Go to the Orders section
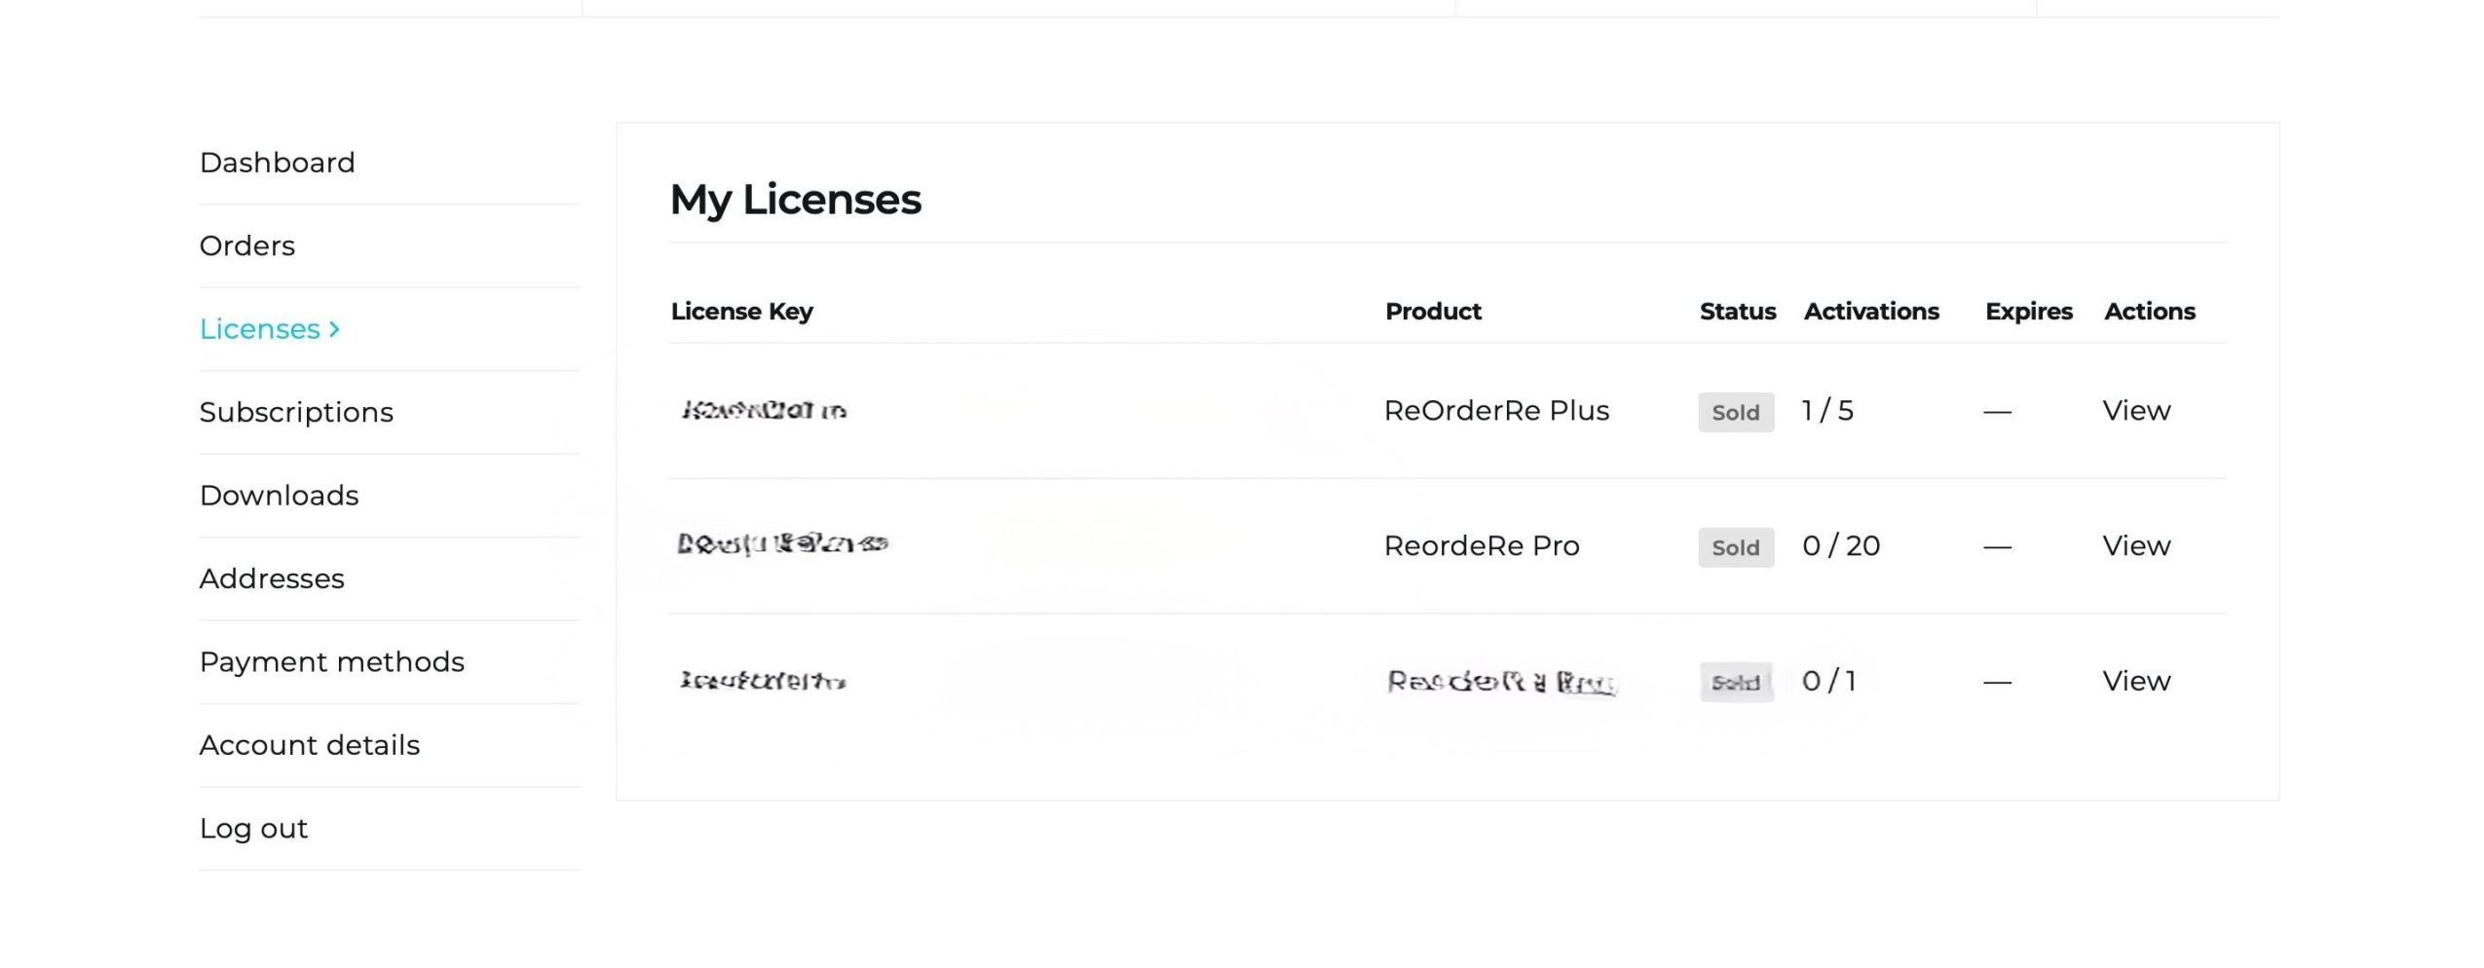Image resolution: width=2484 pixels, height=968 pixels. pos(246,245)
